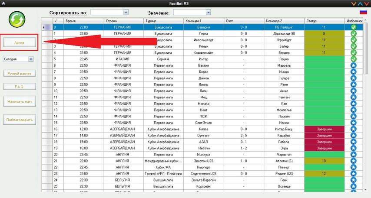Click green status cell in Интер row
371x198 pixels.
coord(325,59)
